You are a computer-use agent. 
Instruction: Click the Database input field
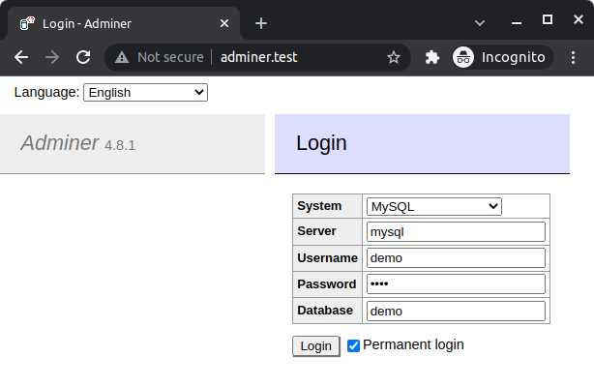click(456, 311)
